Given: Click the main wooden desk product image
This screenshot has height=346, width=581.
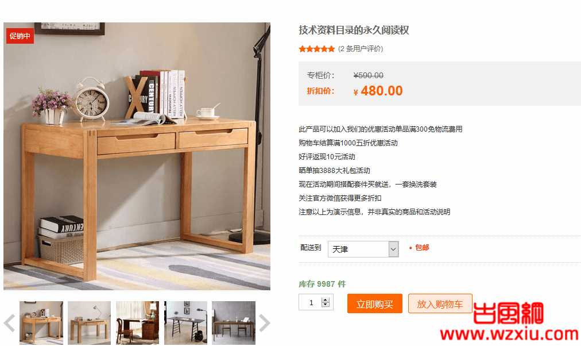Looking at the screenshot, I should (x=137, y=156).
